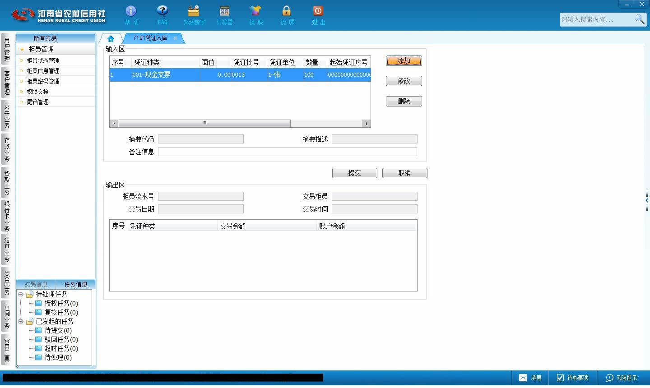Open 待提交(0) task folder
Screen dimensions: 650x388
tap(53, 330)
